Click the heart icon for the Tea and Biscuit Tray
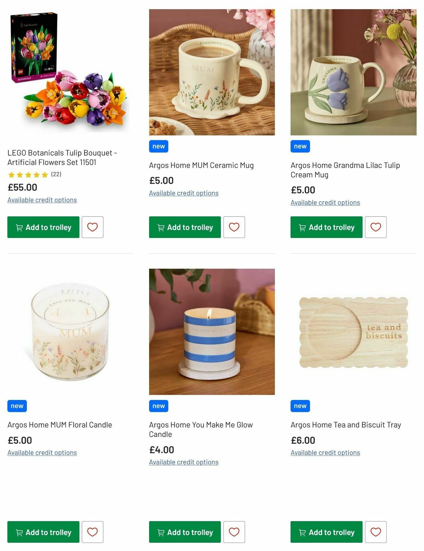Image resolution: width=424 pixels, height=551 pixels. point(376,532)
